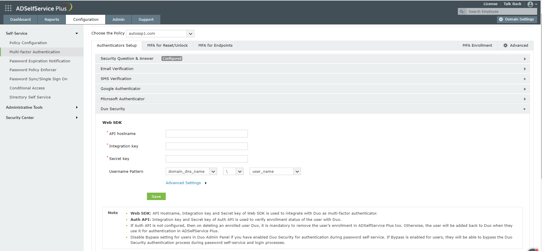The width and height of the screenshot is (542, 251).
Task: Click the Domain Settings gear icon
Action: pos(501,19)
